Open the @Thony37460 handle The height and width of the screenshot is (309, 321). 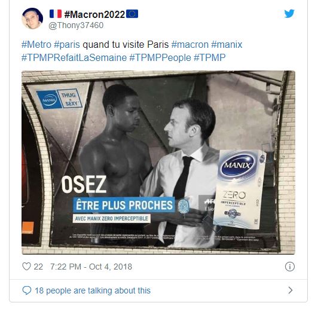[x=76, y=25]
